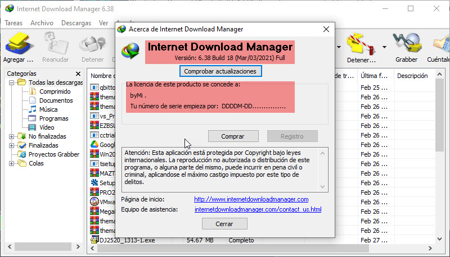
Task: Click the qbitto file icon in list
Action: pyautogui.click(x=94, y=88)
